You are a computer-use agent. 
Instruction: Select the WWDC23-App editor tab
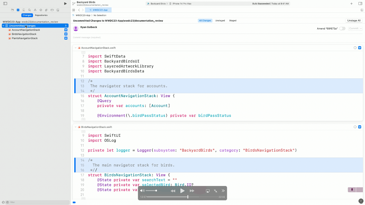(x=98, y=10)
